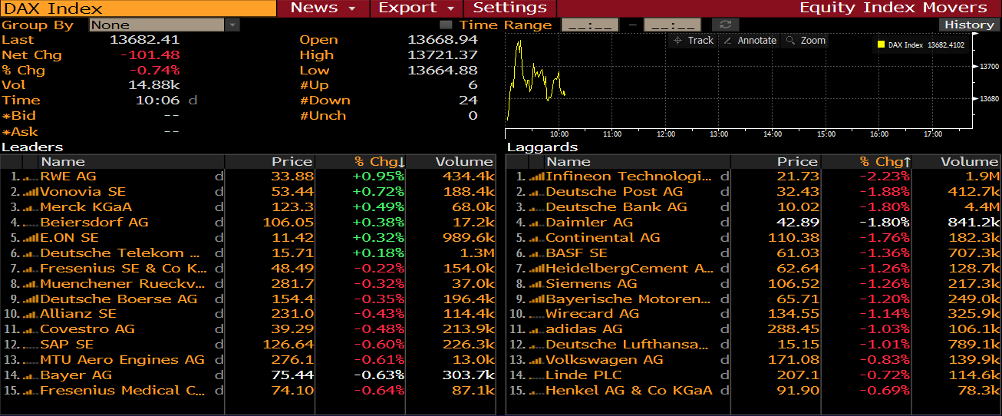This screenshot has width=1002, height=416.
Task: Click signal bars icon beside E.ON SE
Action: (x=31, y=238)
